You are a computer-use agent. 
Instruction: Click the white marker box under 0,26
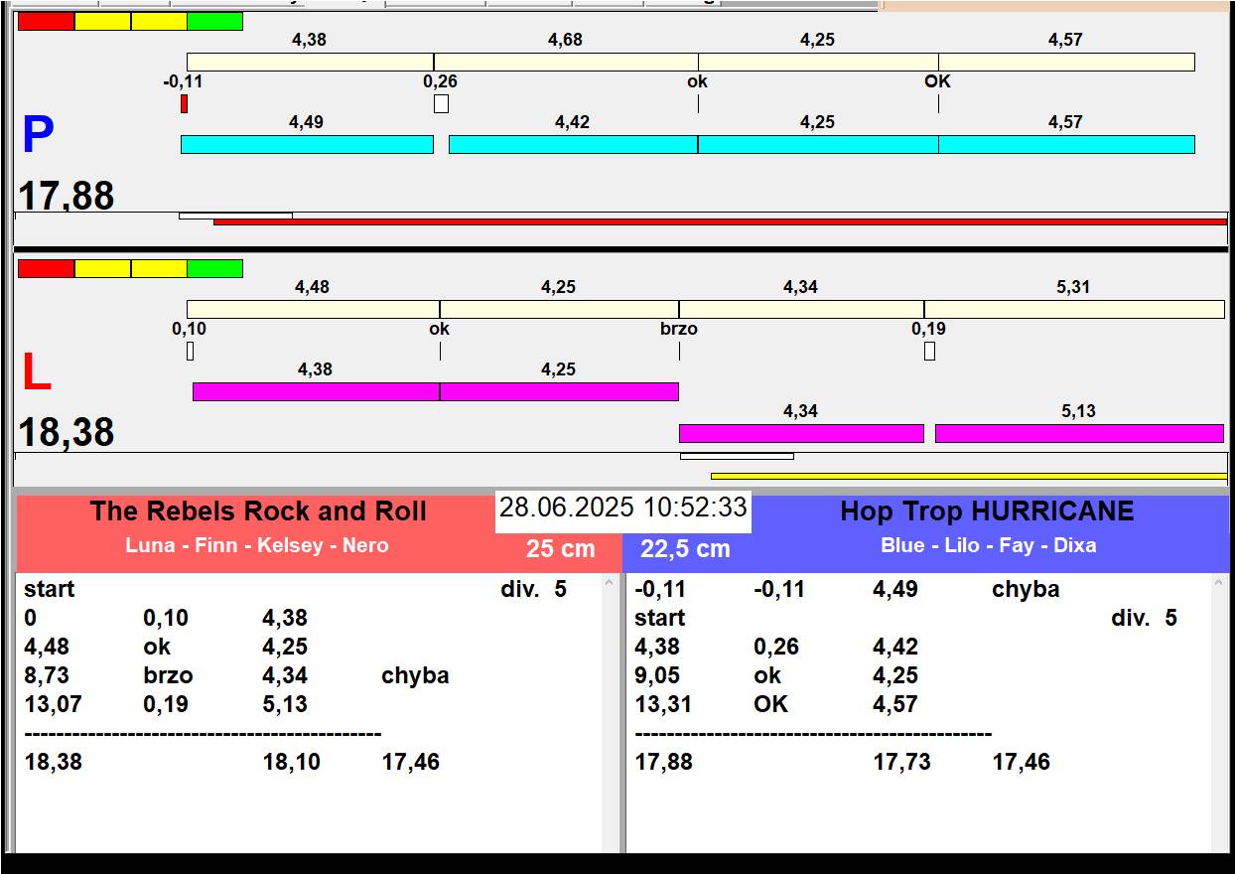pyautogui.click(x=441, y=103)
